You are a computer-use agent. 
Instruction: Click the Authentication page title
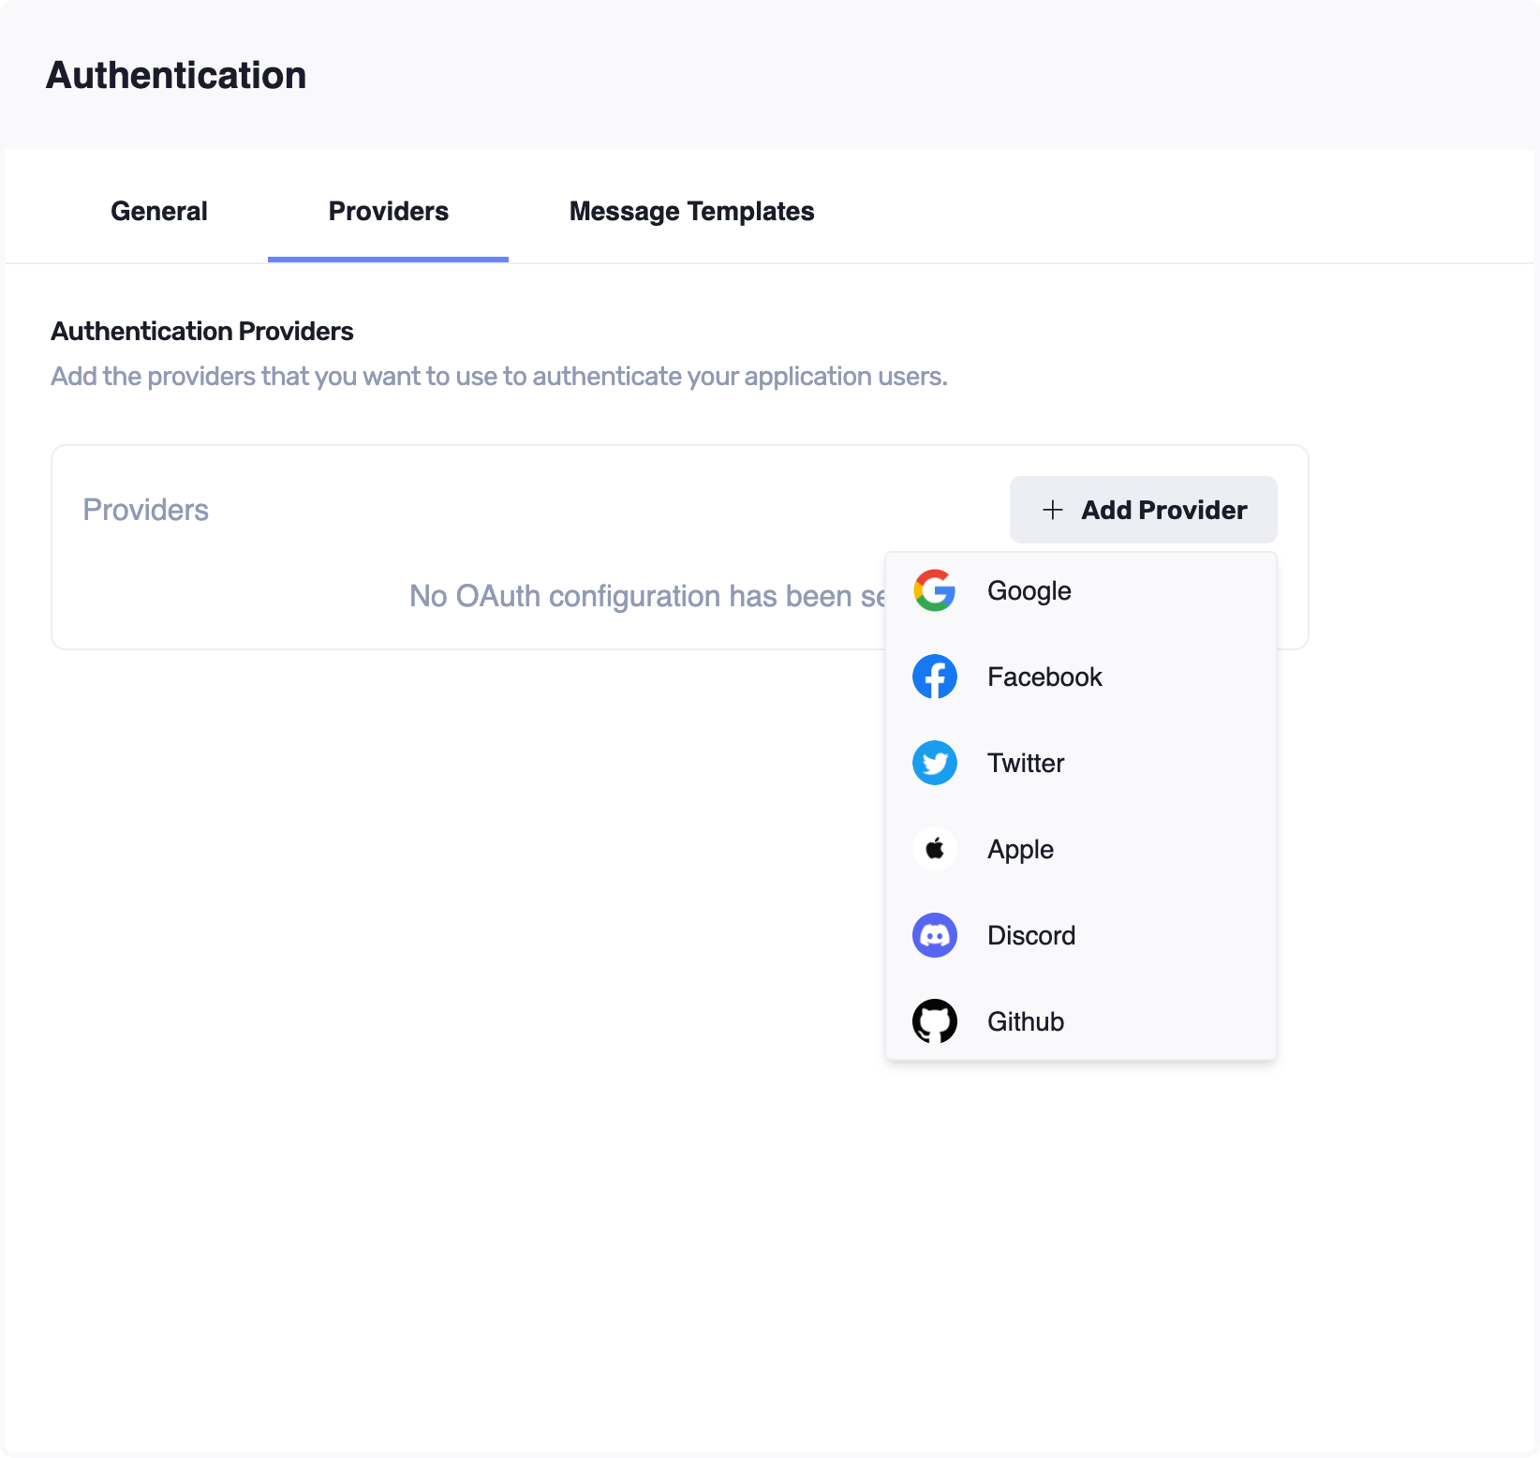[x=176, y=76]
